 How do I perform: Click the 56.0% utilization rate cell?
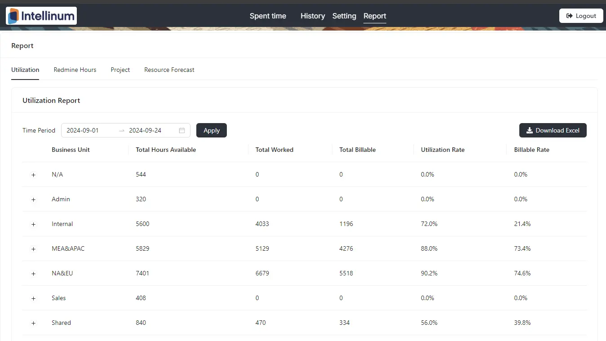429,323
